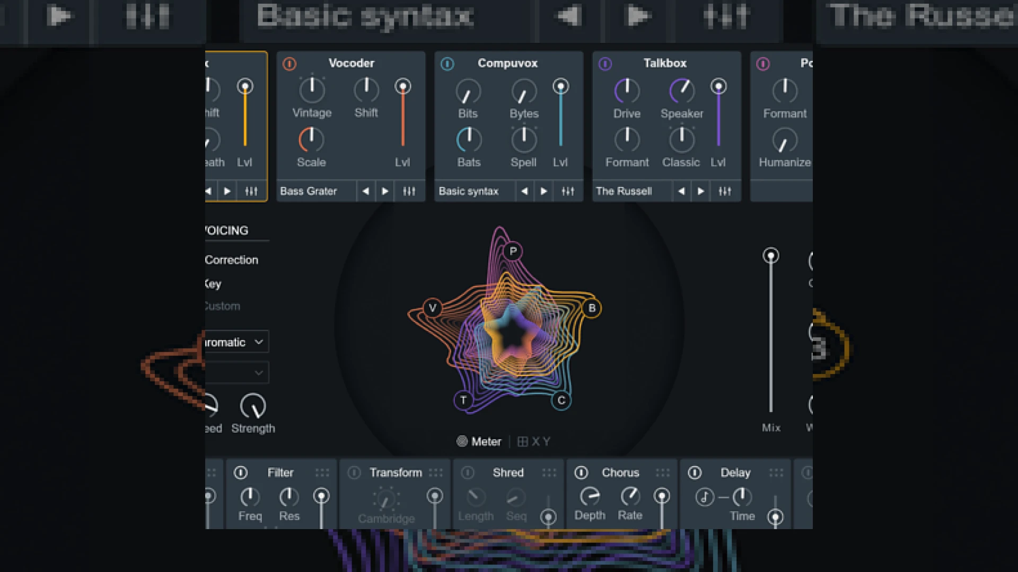Click Filter effect drag handle dots
The height and width of the screenshot is (572, 1018).
pos(322,472)
